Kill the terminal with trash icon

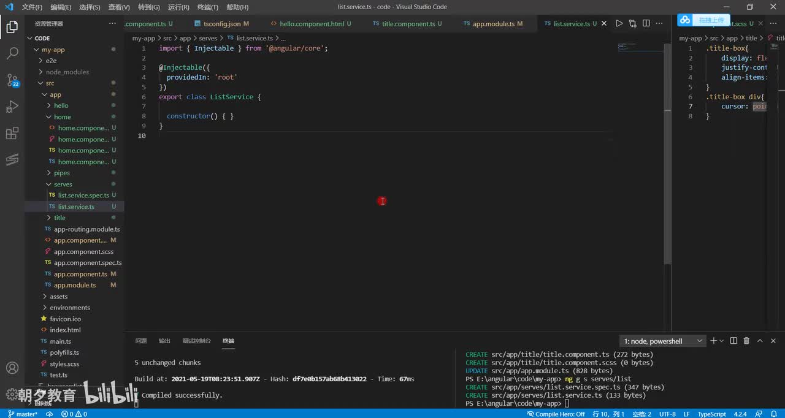point(746,341)
